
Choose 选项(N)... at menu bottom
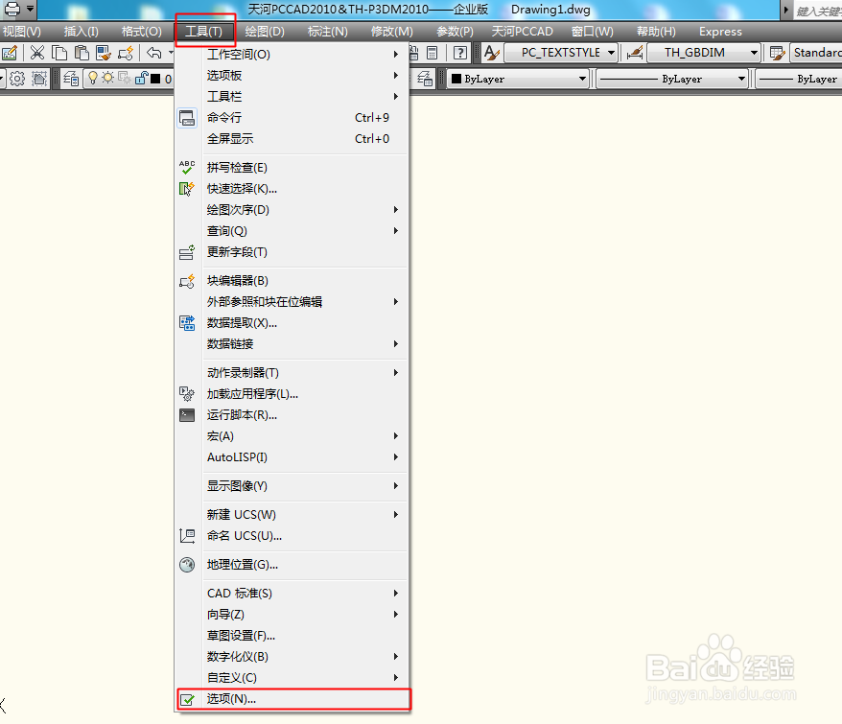point(292,699)
